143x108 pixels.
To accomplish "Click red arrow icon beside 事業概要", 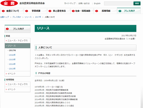I will pos(27,11).
